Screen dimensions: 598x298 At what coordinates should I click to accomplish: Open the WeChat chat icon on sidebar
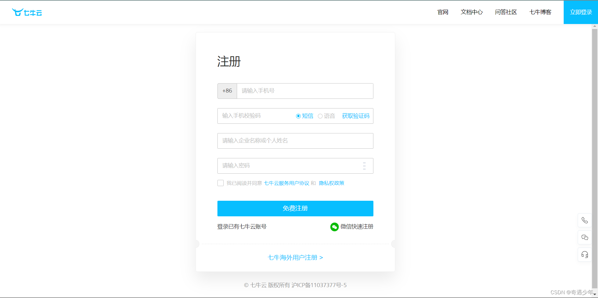pos(585,238)
